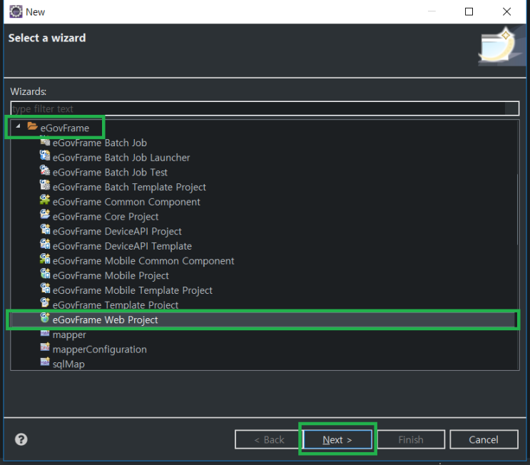Select eGovFrame Batch Job Test text
Viewport: 530px width, 465px height.
click(110, 173)
